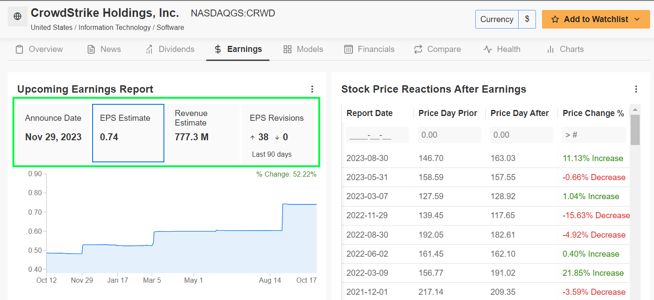
Task: Click the Price Day Prior filter field
Action: tap(449, 135)
